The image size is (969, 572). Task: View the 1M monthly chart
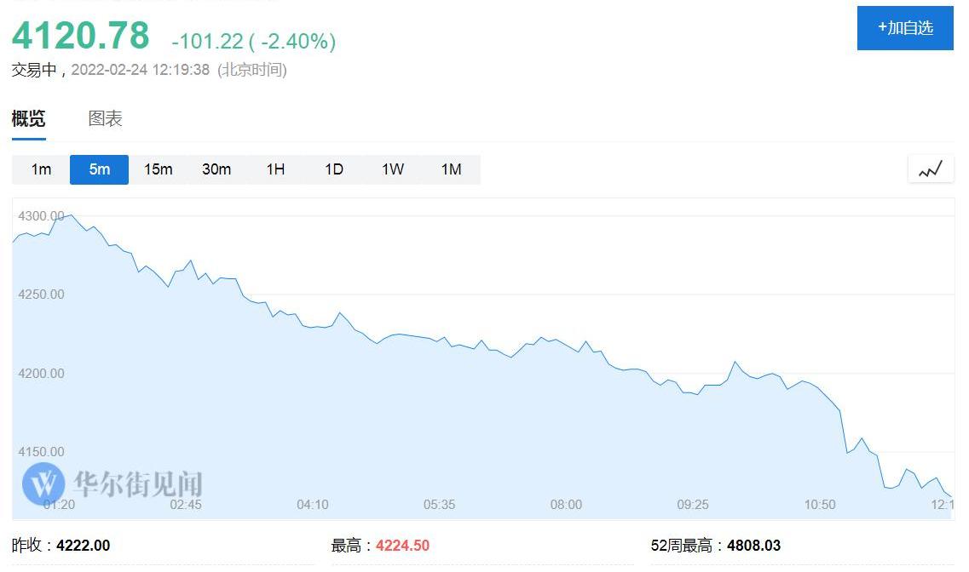[x=451, y=169]
